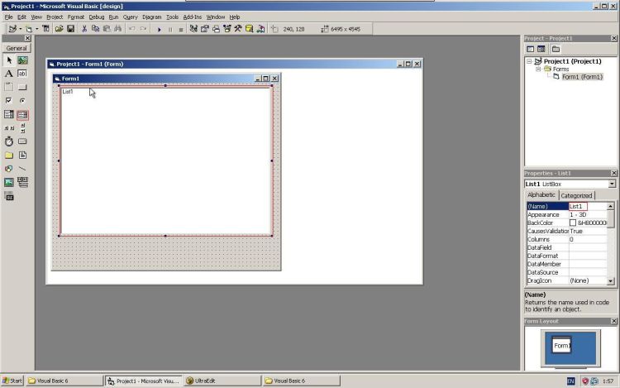This screenshot has width=620, height=388.
Task: Collapse the Forms folder node
Action: click(x=538, y=69)
